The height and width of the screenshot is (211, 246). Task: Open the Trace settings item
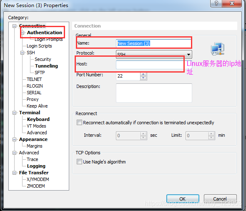(x=33, y=159)
